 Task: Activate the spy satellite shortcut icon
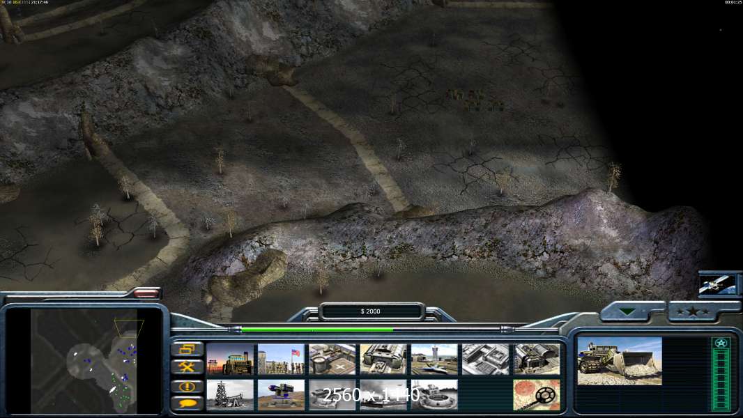click(x=717, y=284)
